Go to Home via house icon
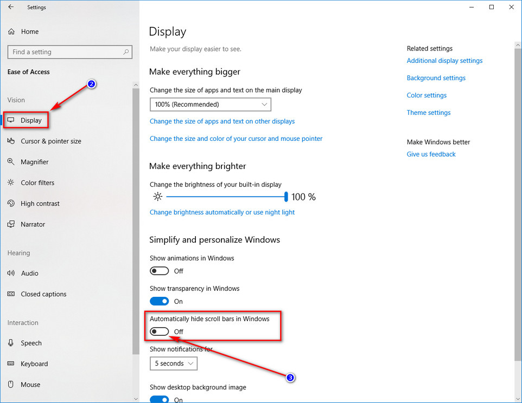Screen dimensions: 522x403 pyautogui.click(x=11, y=31)
